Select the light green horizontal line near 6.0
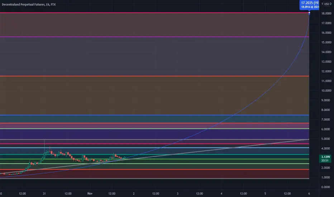 [154, 129]
